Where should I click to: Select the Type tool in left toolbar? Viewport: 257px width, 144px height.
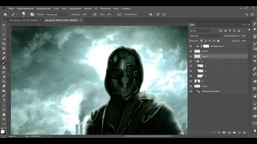(4, 100)
